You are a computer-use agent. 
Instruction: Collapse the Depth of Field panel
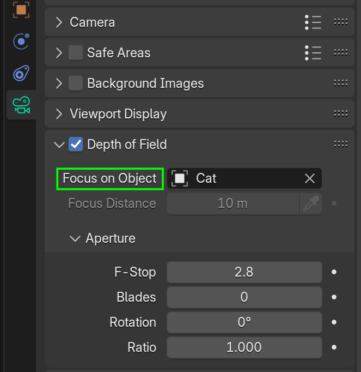[59, 145]
